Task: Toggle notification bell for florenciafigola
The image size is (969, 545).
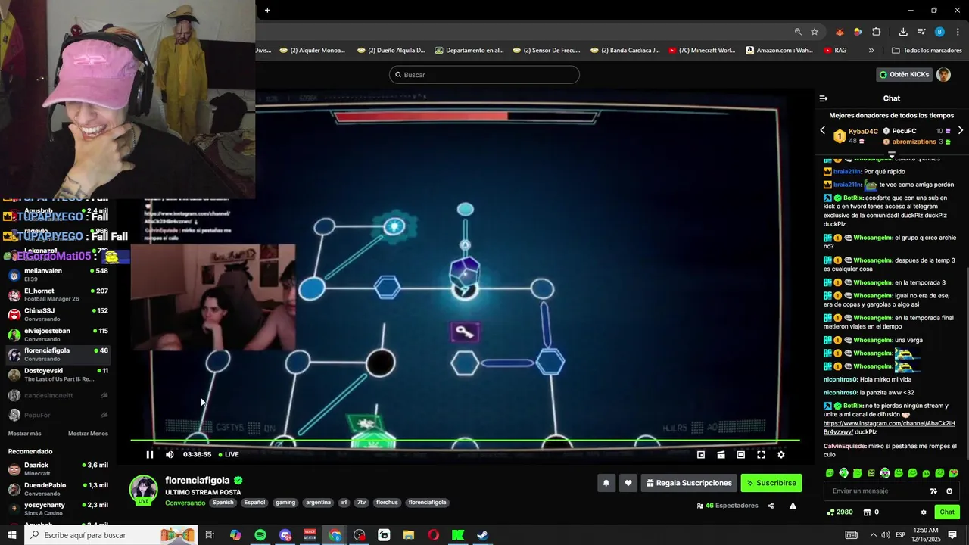Action: coord(606,483)
